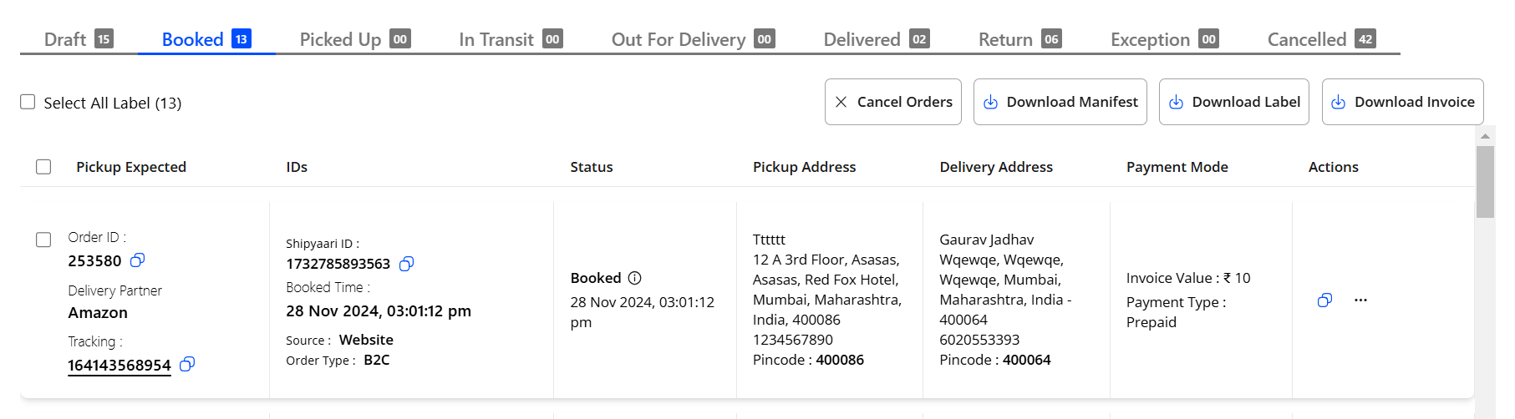
Task: Copy the tracking number 164143568954
Action: [x=187, y=364]
